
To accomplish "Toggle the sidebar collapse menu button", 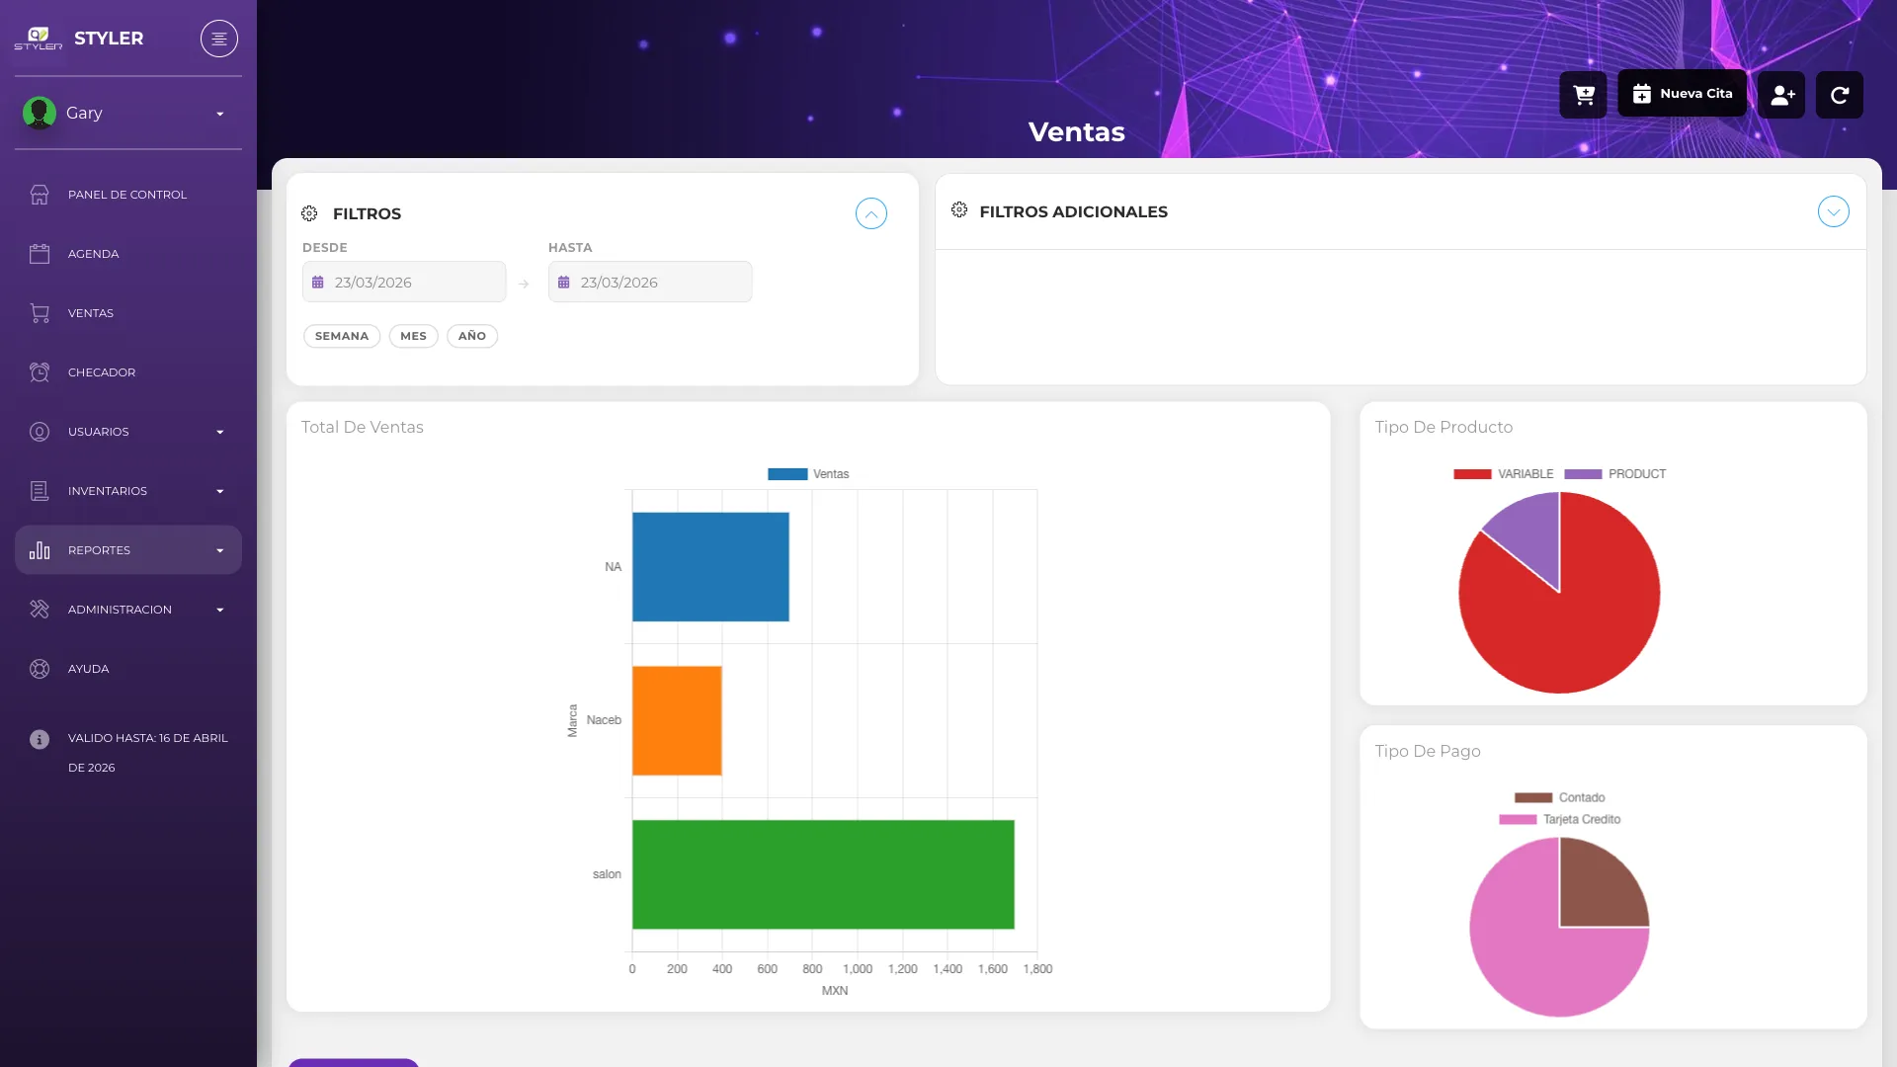I will (x=219, y=39).
